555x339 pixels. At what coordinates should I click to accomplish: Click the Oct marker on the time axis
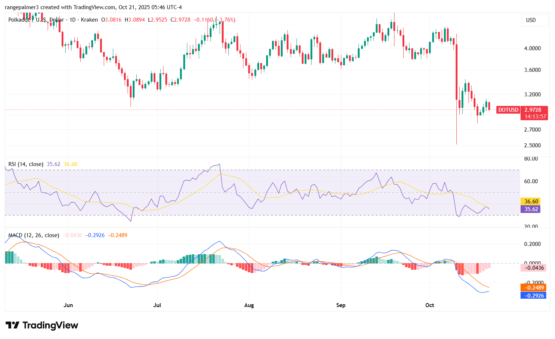[x=430, y=305]
